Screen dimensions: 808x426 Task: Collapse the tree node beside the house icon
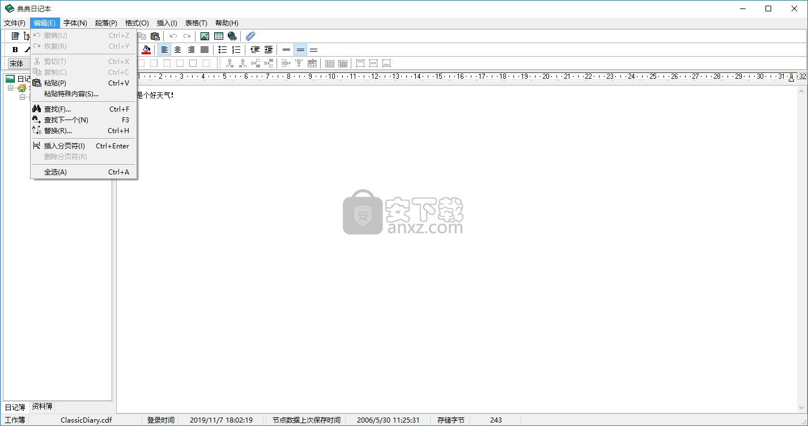point(10,88)
